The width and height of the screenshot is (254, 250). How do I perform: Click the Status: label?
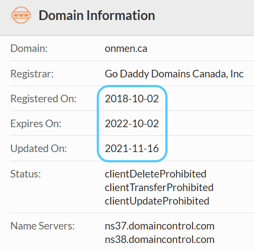pyautogui.click(x=25, y=174)
